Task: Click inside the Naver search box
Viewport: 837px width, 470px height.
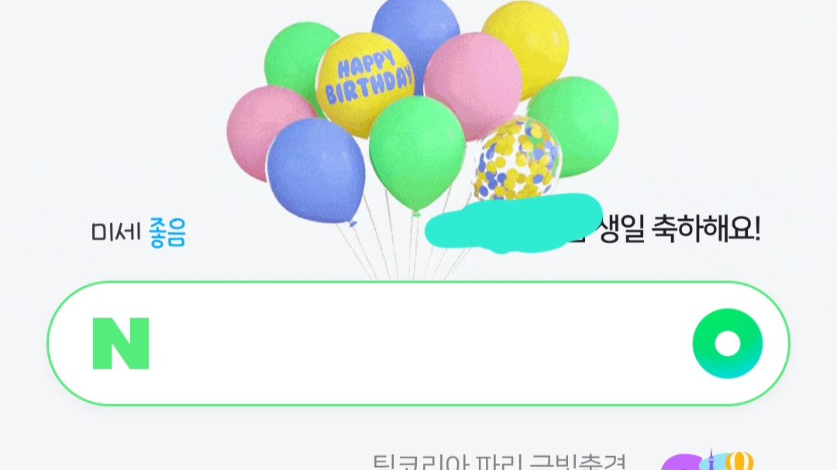Action: (418, 343)
